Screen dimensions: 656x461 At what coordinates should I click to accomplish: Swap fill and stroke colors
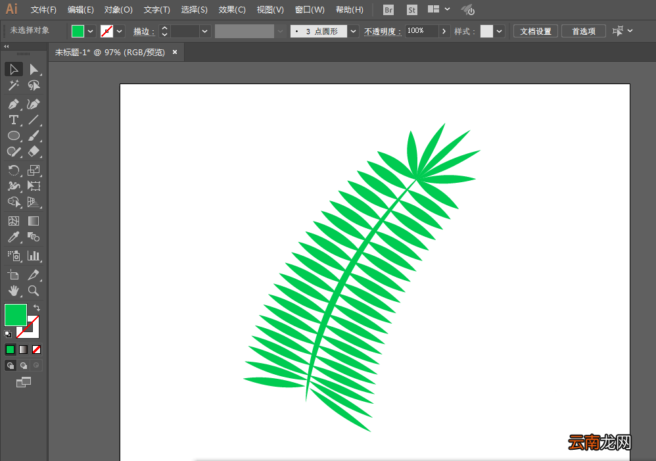point(37,307)
